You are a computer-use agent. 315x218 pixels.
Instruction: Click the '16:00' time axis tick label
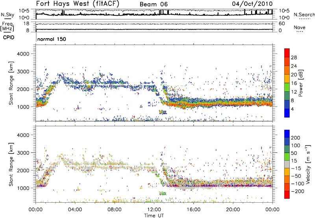(x=193, y=210)
